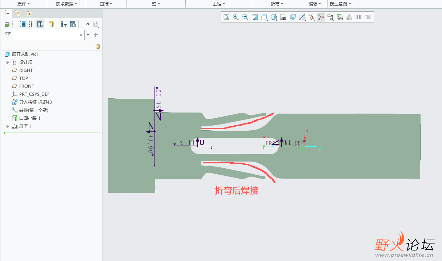Click the Refit view icon
The image size is (442, 261).
[x=226, y=17]
